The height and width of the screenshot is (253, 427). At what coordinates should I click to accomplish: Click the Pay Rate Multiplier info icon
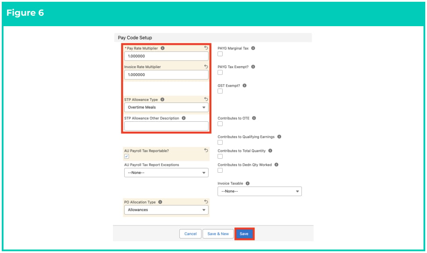163,48
